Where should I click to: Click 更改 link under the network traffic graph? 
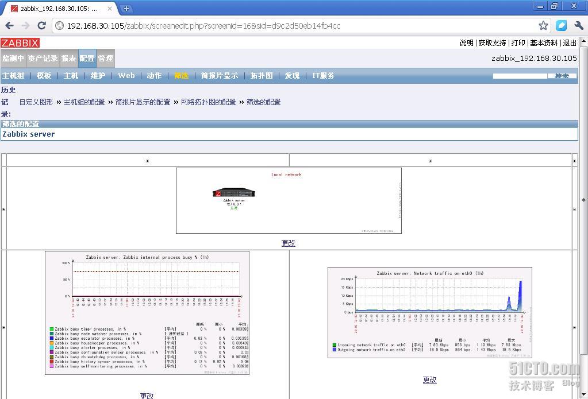(x=430, y=379)
